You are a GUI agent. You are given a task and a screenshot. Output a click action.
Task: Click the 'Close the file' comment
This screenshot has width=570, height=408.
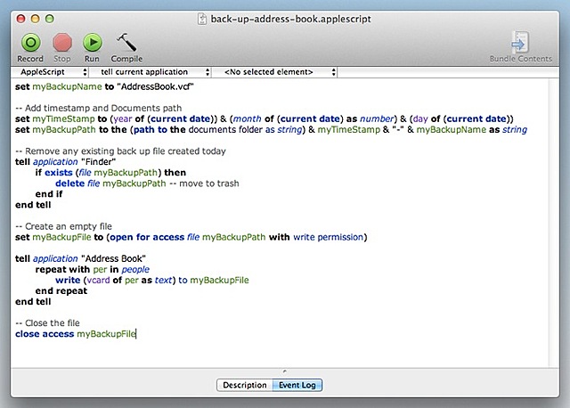(47, 322)
